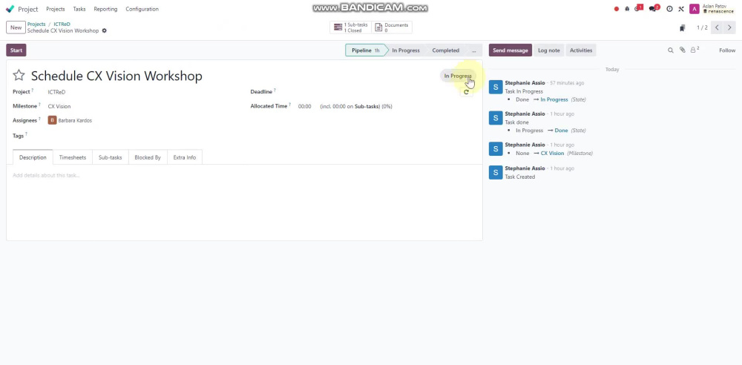Image resolution: width=742 pixels, height=365 pixels.
Task: Open the 1 Sub-tasks stat button
Action: pyautogui.click(x=351, y=27)
